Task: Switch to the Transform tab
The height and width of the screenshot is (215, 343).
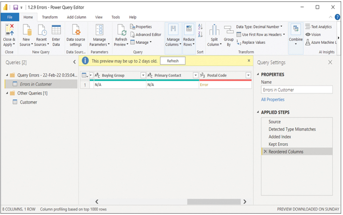Action: 50,17
